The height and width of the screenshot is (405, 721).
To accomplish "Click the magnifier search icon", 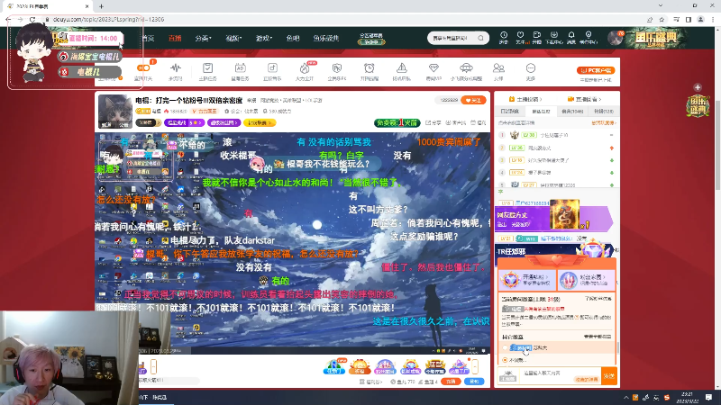I will [x=481, y=38].
